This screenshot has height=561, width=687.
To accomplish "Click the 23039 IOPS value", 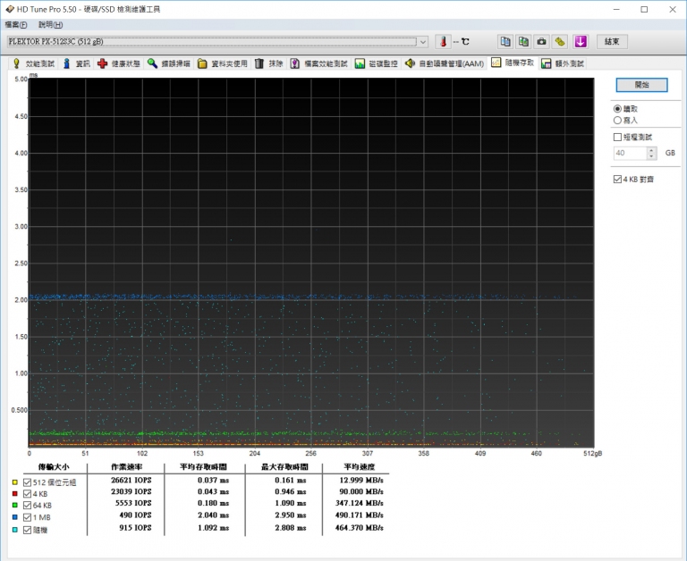I will 131,492.
